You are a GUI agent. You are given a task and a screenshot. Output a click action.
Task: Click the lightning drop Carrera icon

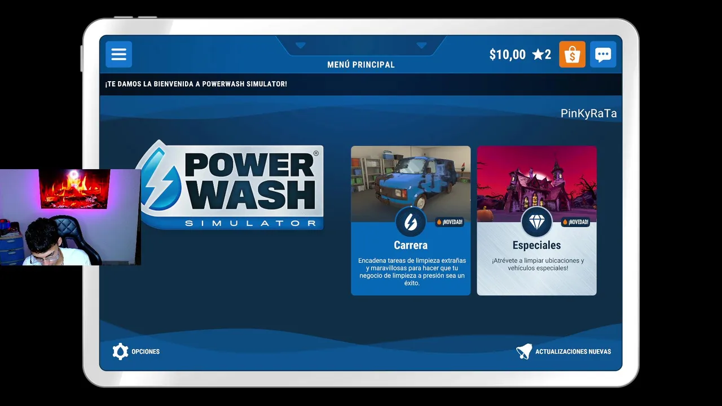(x=411, y=222)
